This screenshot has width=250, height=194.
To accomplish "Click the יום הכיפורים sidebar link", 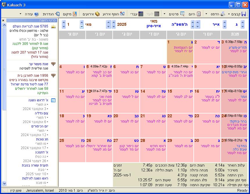I will tap(40, 126).
